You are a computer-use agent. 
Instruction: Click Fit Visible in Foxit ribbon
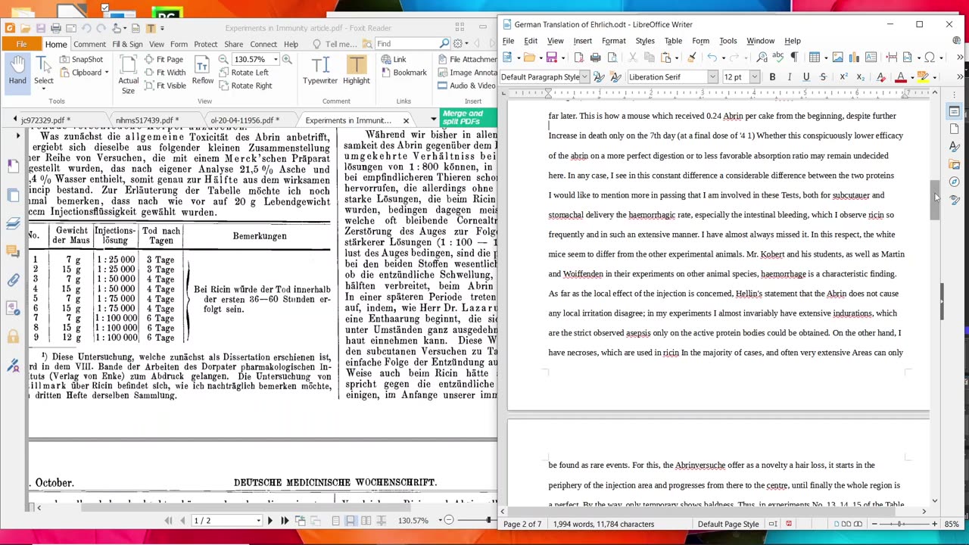click(165, 86)
